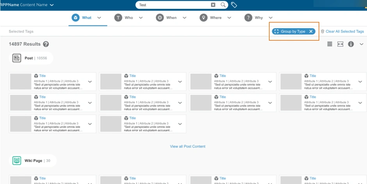Remove the Group by Type tag
Image resolution: width=367 pixels, height=184 pixels.
[x=311, y=32]
